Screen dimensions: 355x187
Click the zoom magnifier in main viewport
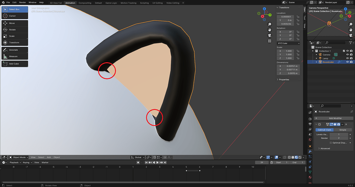pos(269,24)
